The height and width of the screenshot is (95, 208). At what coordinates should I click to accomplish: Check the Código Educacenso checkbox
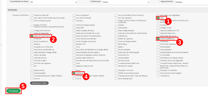(x=32, y=31)
